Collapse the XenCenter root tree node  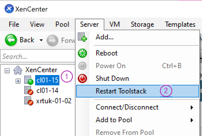(x=7, y=70)
